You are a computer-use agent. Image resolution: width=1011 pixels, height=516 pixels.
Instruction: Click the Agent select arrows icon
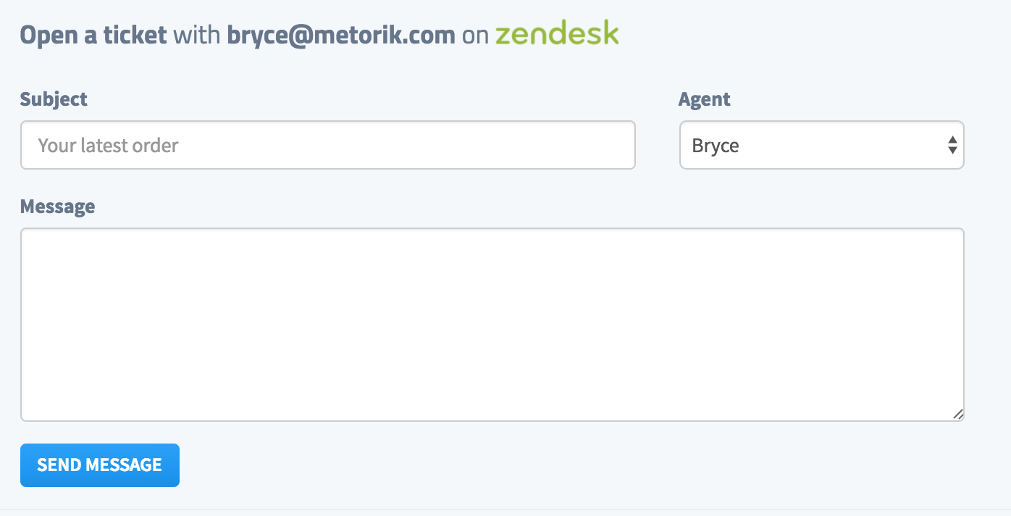coord(952,146)
